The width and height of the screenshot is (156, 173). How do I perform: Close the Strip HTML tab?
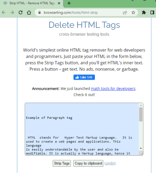59,3
